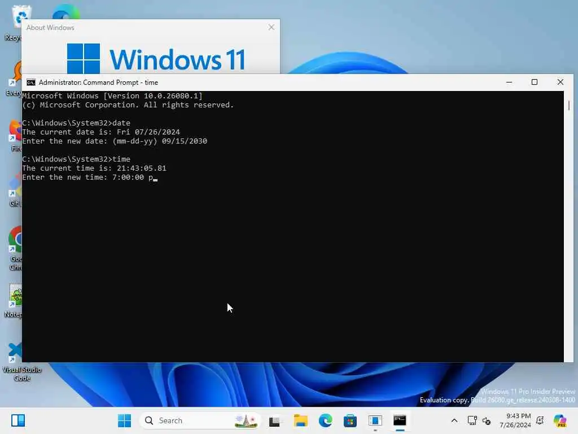Minimize the Command Prompt window
This screenshot has height=434, width=578.
509,83
